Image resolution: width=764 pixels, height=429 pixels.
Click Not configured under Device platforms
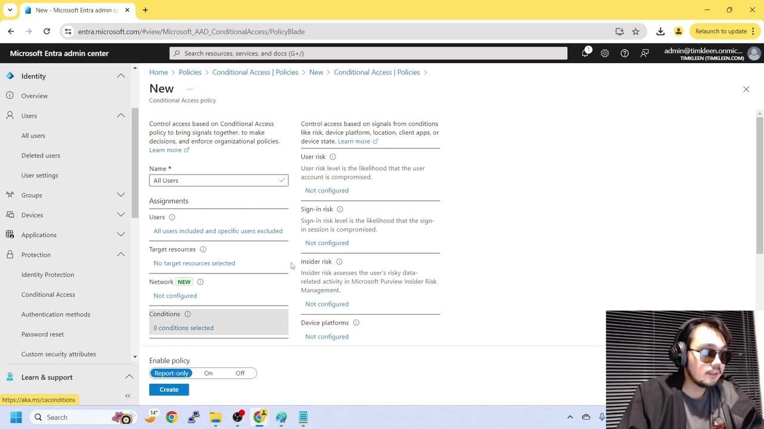326,337
